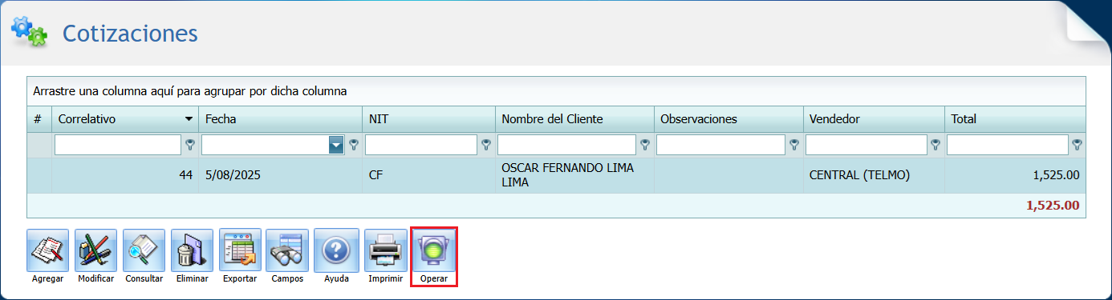Focus the Vendedor filter input
Image resolution: width=1112 pixels, height=300 pixels.
pyautogui.click(x=866, y=145)
